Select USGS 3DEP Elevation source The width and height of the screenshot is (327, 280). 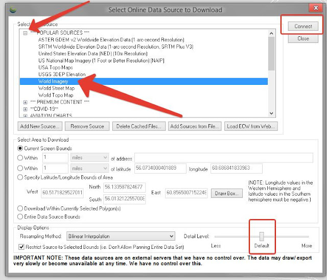coord(62,74)
